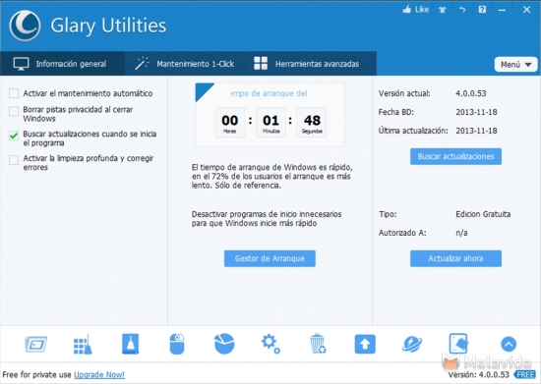Click the Gestor de Arranque button
541x384 pixels.
click(x=270, y=258)
